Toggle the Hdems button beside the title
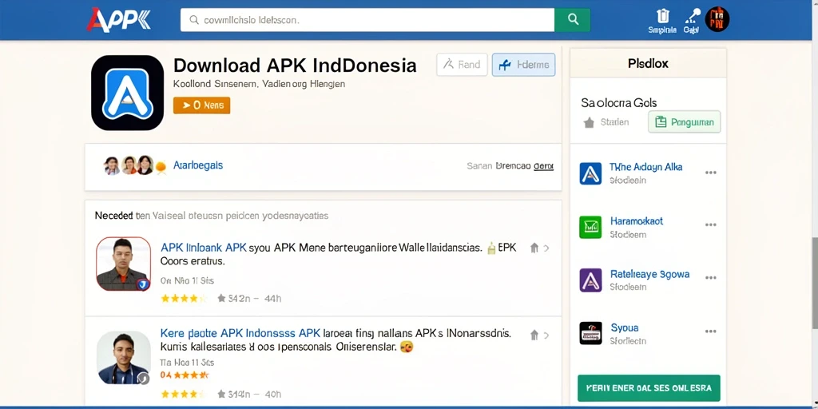818x409 pixels. (x=523, y=65)
